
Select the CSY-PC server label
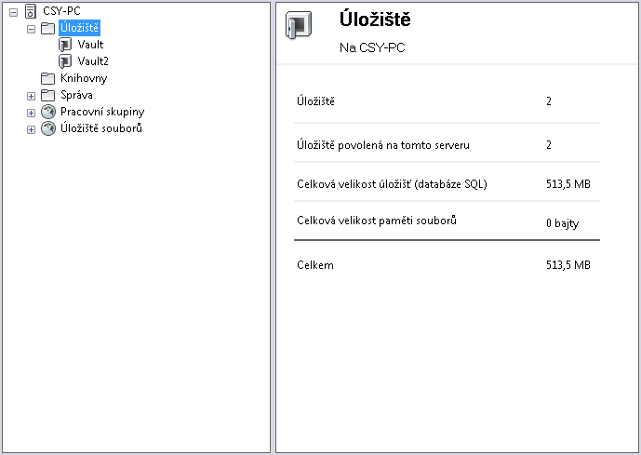[x=62, y=11]
